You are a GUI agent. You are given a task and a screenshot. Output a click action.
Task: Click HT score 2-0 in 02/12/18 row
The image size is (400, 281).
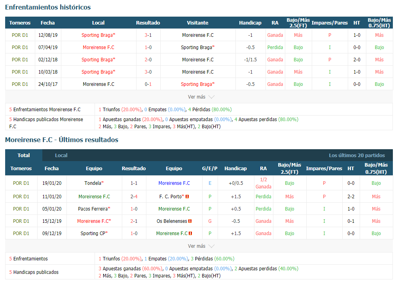[357, 60]
